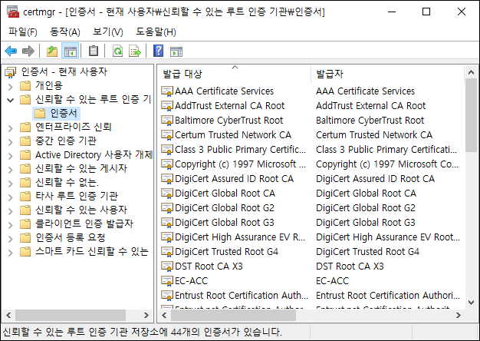Select the Entrust Root Certification Auth... row
The height and width of the screenshot is (341, 480).
click(x=310, y=296)
